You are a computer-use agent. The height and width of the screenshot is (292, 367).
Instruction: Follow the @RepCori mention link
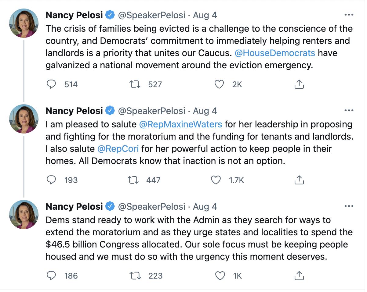tap(118, 149)
